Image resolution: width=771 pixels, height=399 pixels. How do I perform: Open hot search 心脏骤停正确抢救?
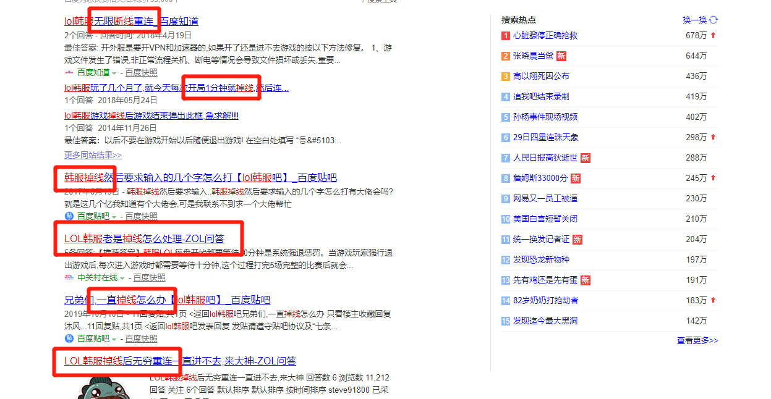point(545,36)
